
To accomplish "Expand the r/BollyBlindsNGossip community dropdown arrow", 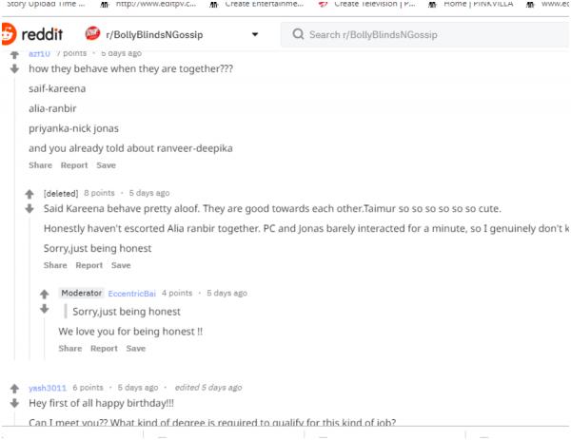I will pos(255,34).
